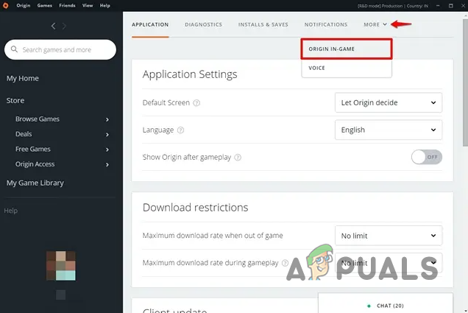Open the Origin menu

coord(24,5)
